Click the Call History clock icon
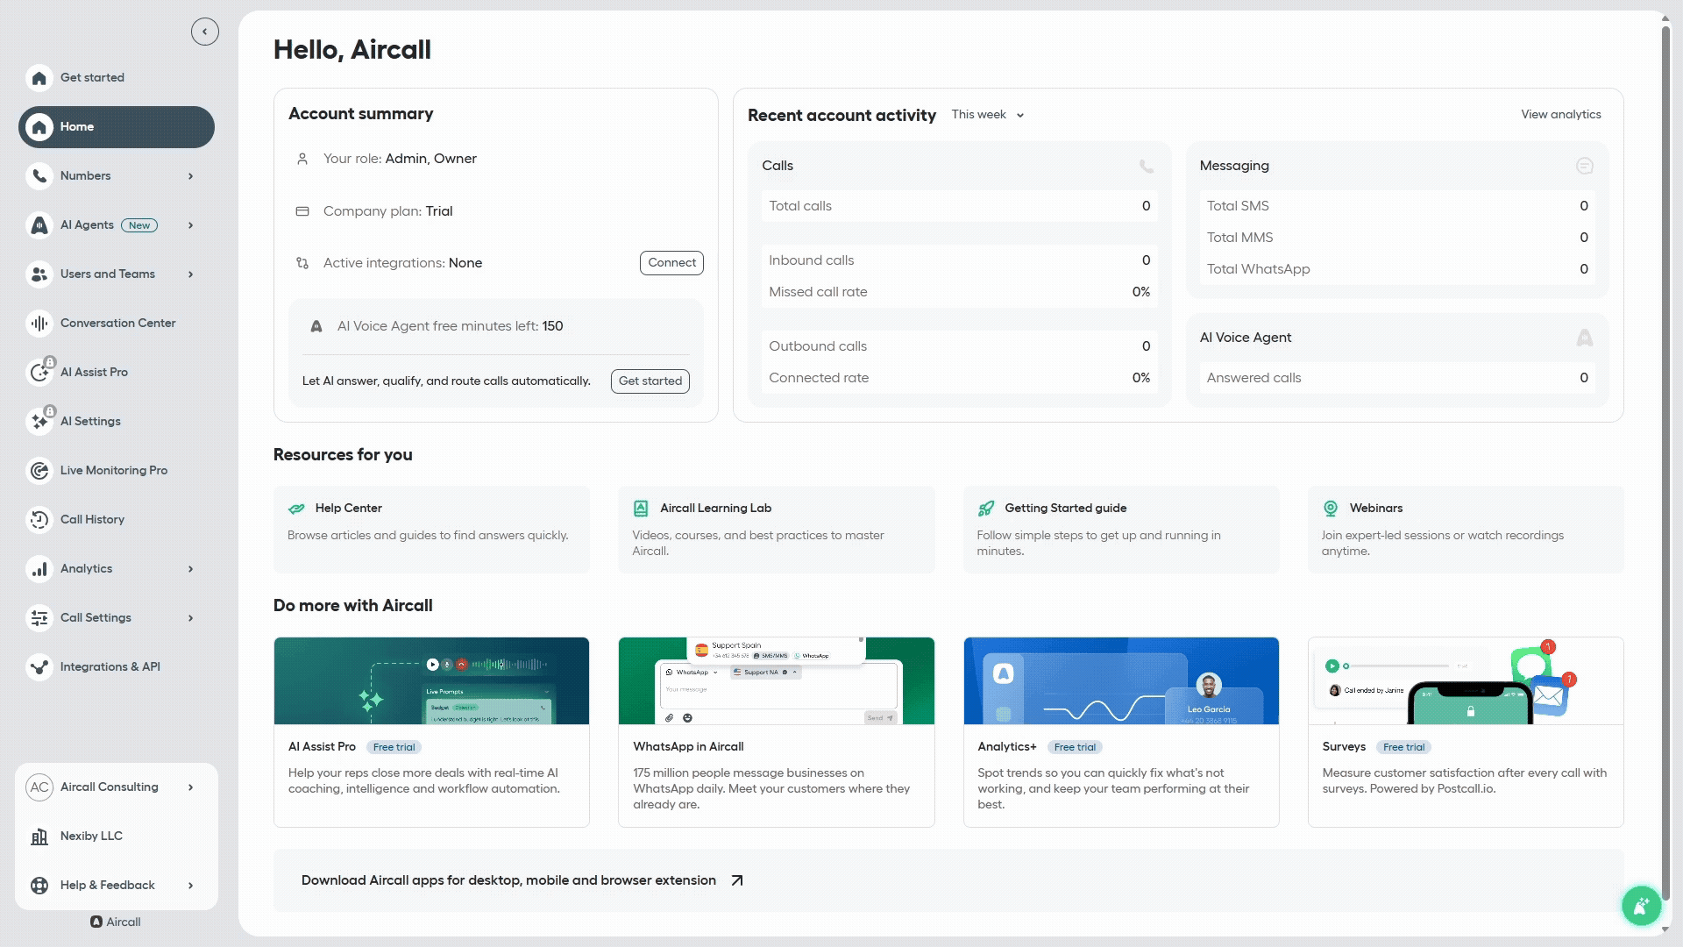This screenshot has width=1683, height=947. 39,520
